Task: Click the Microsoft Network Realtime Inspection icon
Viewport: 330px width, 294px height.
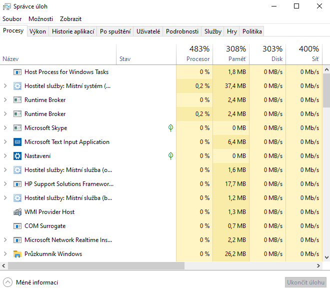Action: click(17, 240)
